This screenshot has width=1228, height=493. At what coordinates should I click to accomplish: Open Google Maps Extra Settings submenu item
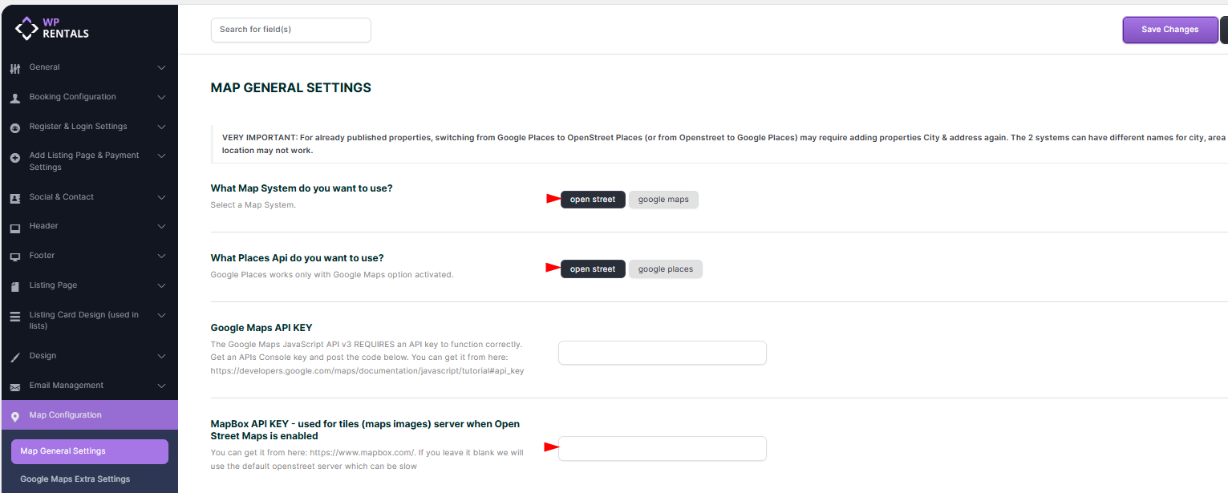coord(75,479)
